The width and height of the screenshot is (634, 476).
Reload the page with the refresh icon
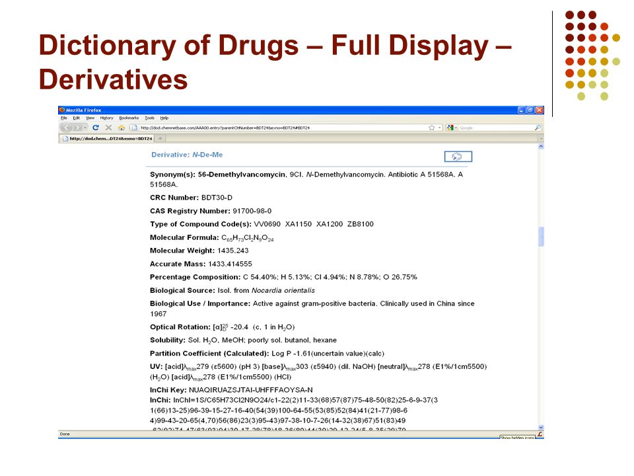[96, 128]
